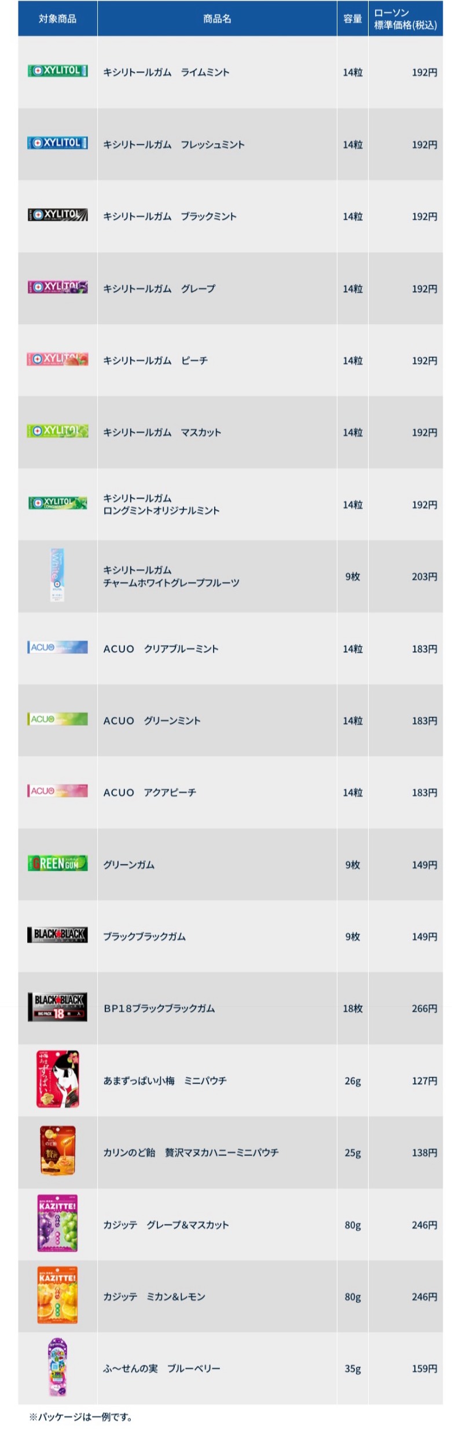
Task: Click the Black Black Big Pack 18 image
Action: coord(58,1006)
